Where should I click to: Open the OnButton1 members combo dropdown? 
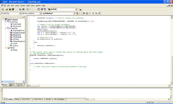click(x=74, y=13)
